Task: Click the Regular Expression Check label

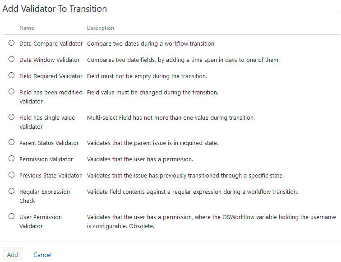Action: 45,196
